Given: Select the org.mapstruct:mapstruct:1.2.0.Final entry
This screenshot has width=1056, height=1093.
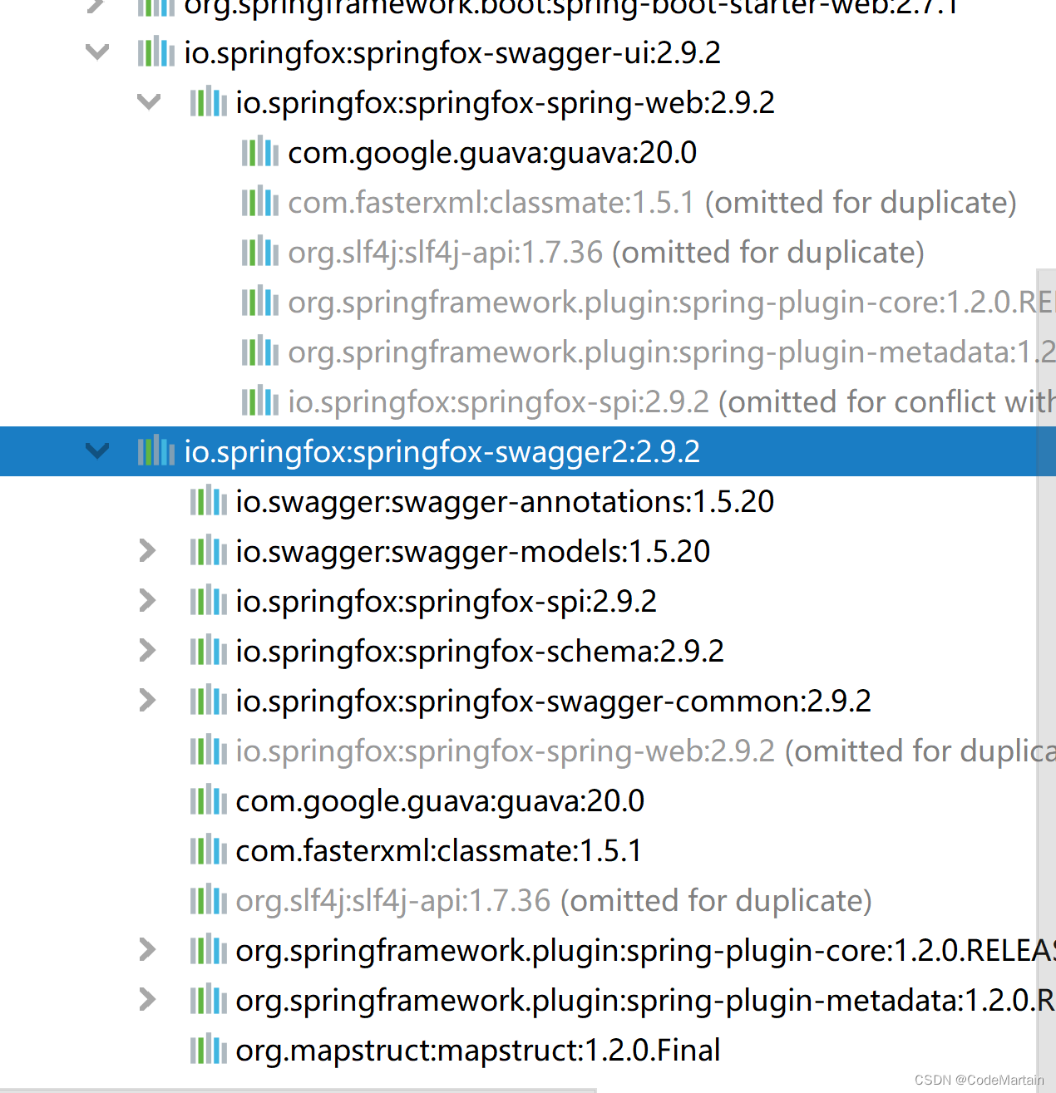Looking at the screenshot, I should [x=478, y=1050].
